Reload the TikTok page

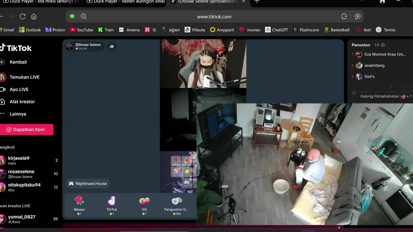pos(23,16)
